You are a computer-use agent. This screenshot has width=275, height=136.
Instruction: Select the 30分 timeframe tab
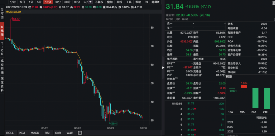pyautogui.click(x=58, y=2)
